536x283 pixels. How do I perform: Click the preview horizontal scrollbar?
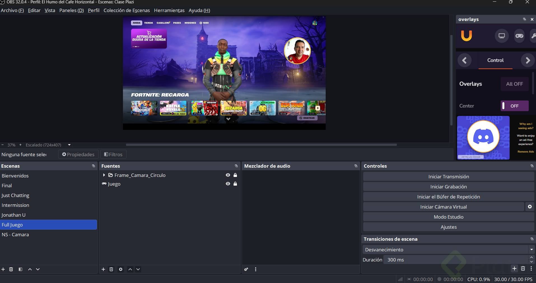click(261, 145)
